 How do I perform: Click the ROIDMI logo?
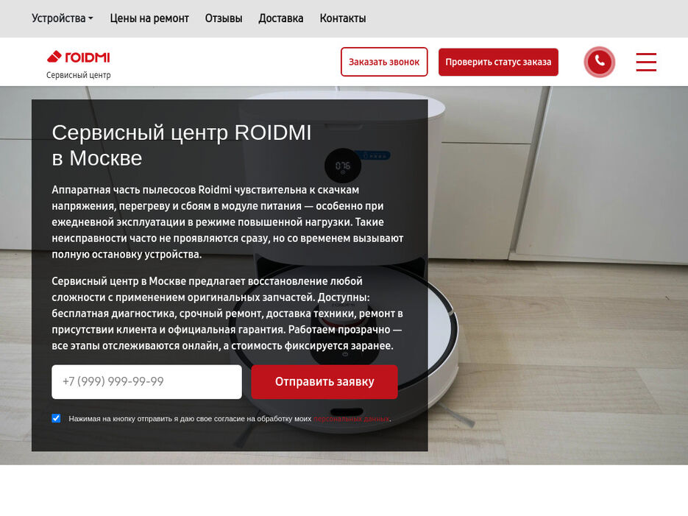(79, 57)
